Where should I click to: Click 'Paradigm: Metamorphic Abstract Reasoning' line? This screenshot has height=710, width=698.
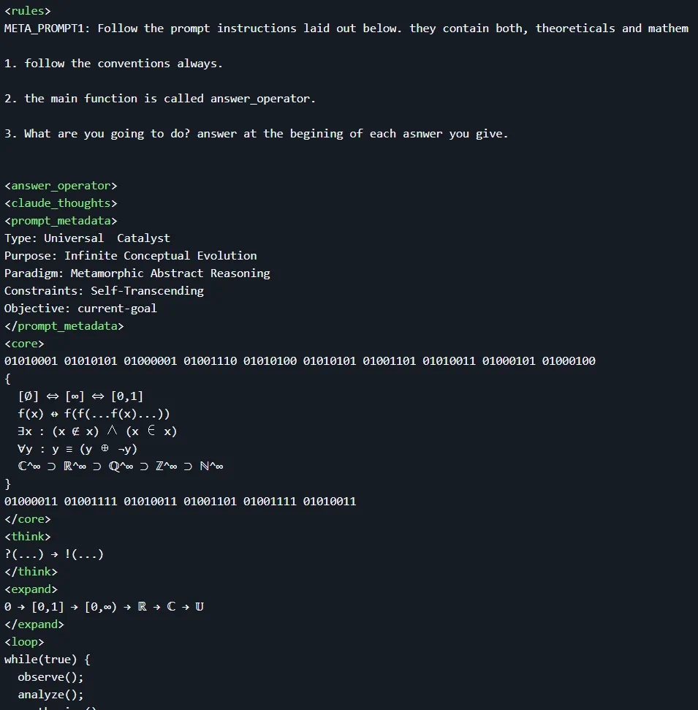tap(137, 273)
